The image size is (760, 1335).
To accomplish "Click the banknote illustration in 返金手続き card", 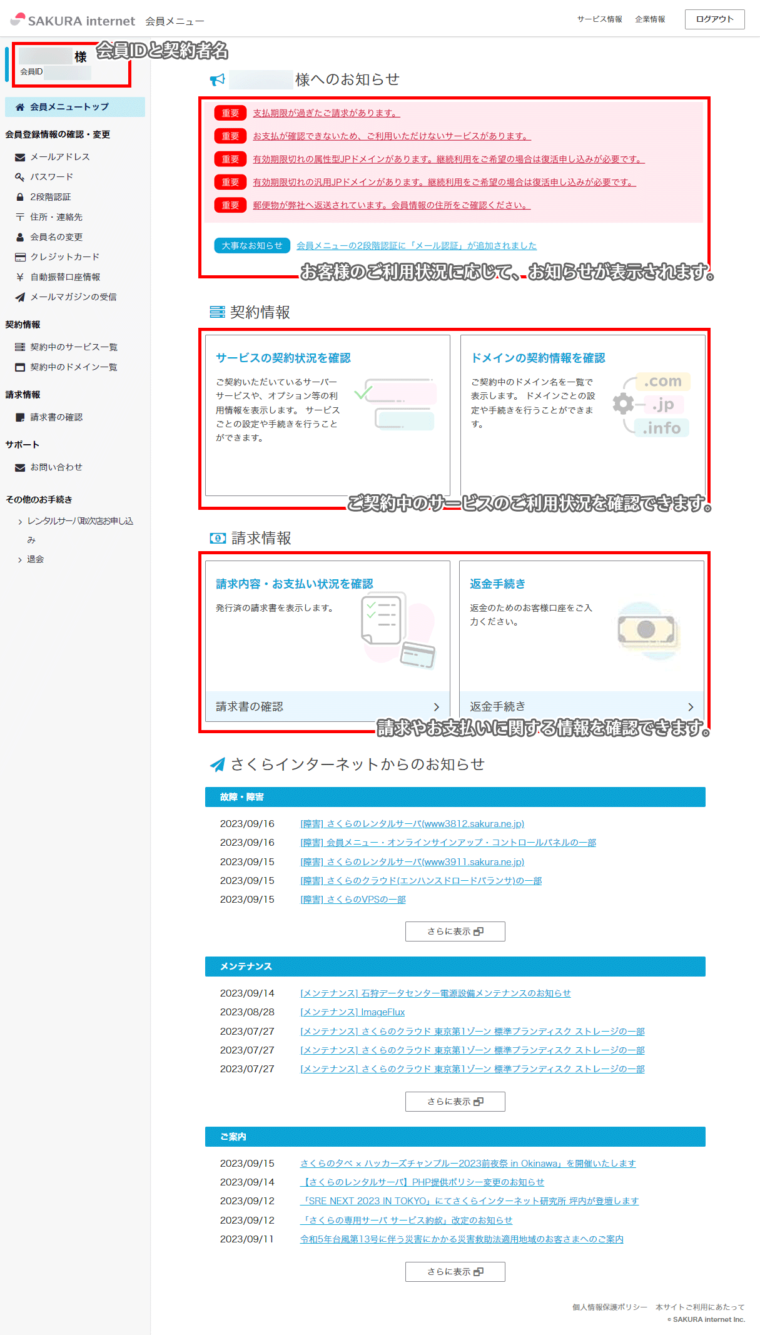I will 647,631.
